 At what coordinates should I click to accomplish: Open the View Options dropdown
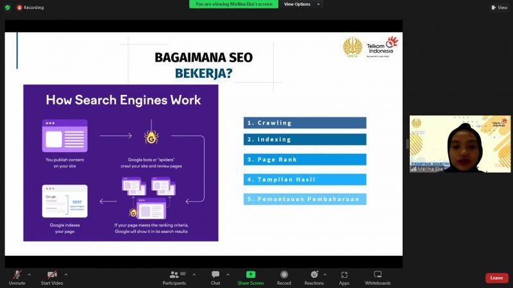300,4
